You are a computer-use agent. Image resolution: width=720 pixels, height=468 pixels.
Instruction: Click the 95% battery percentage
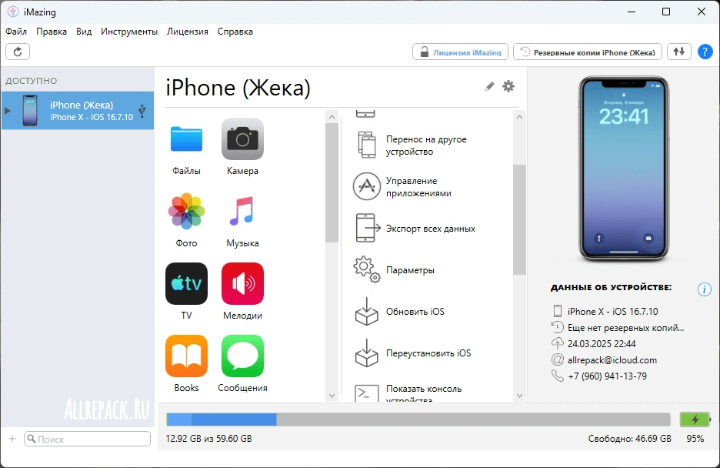coord(695,439)
